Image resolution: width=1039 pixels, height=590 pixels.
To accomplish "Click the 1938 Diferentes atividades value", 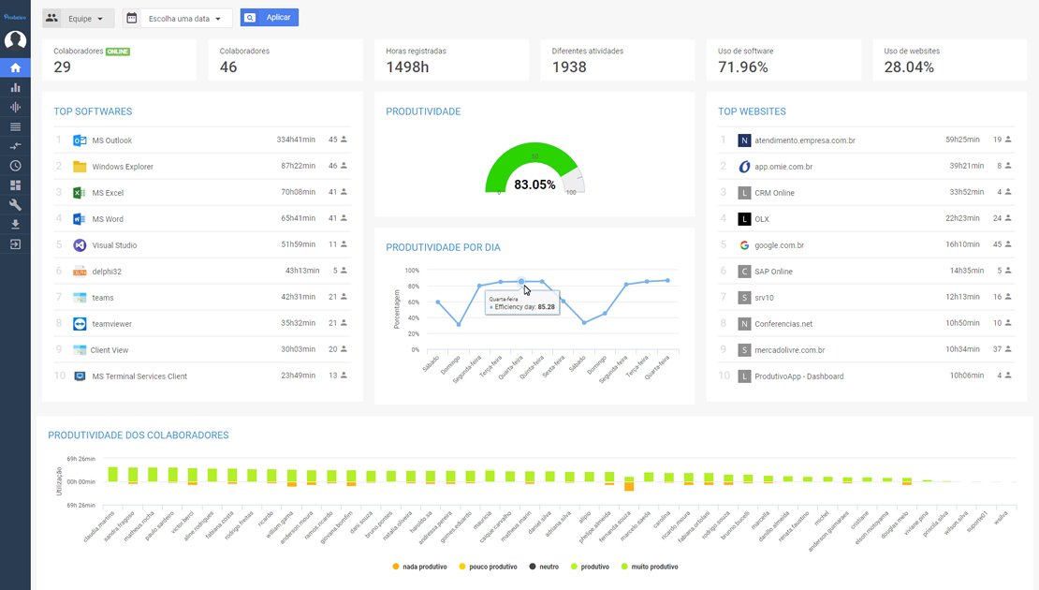I will click(569, 66).
